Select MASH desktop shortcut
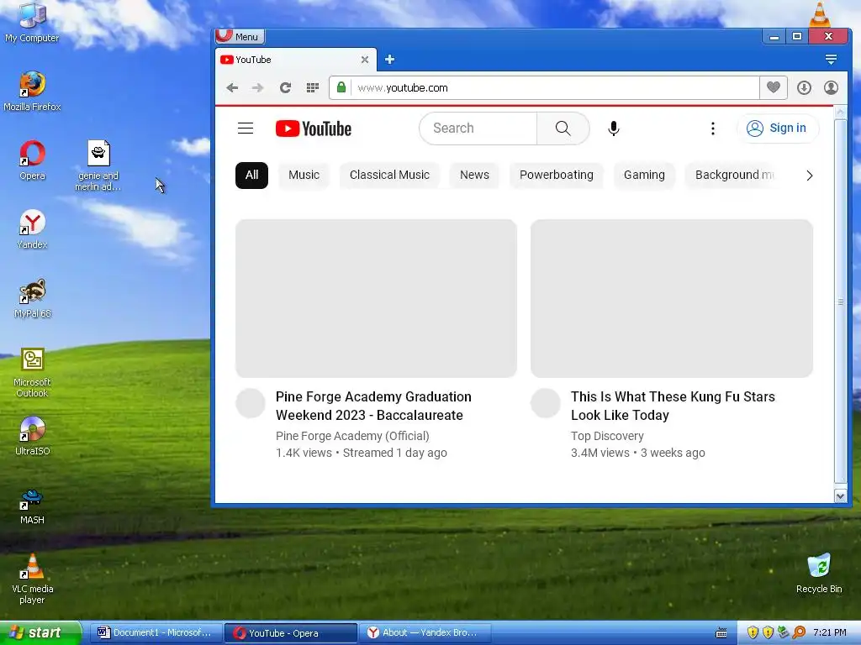This screenshot has height=645, width=861. pos(32,506)
